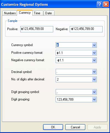Click the Positive sample value box
This screenshot has height=133, width=110.
pyautogui.click(x=37, y=29)
